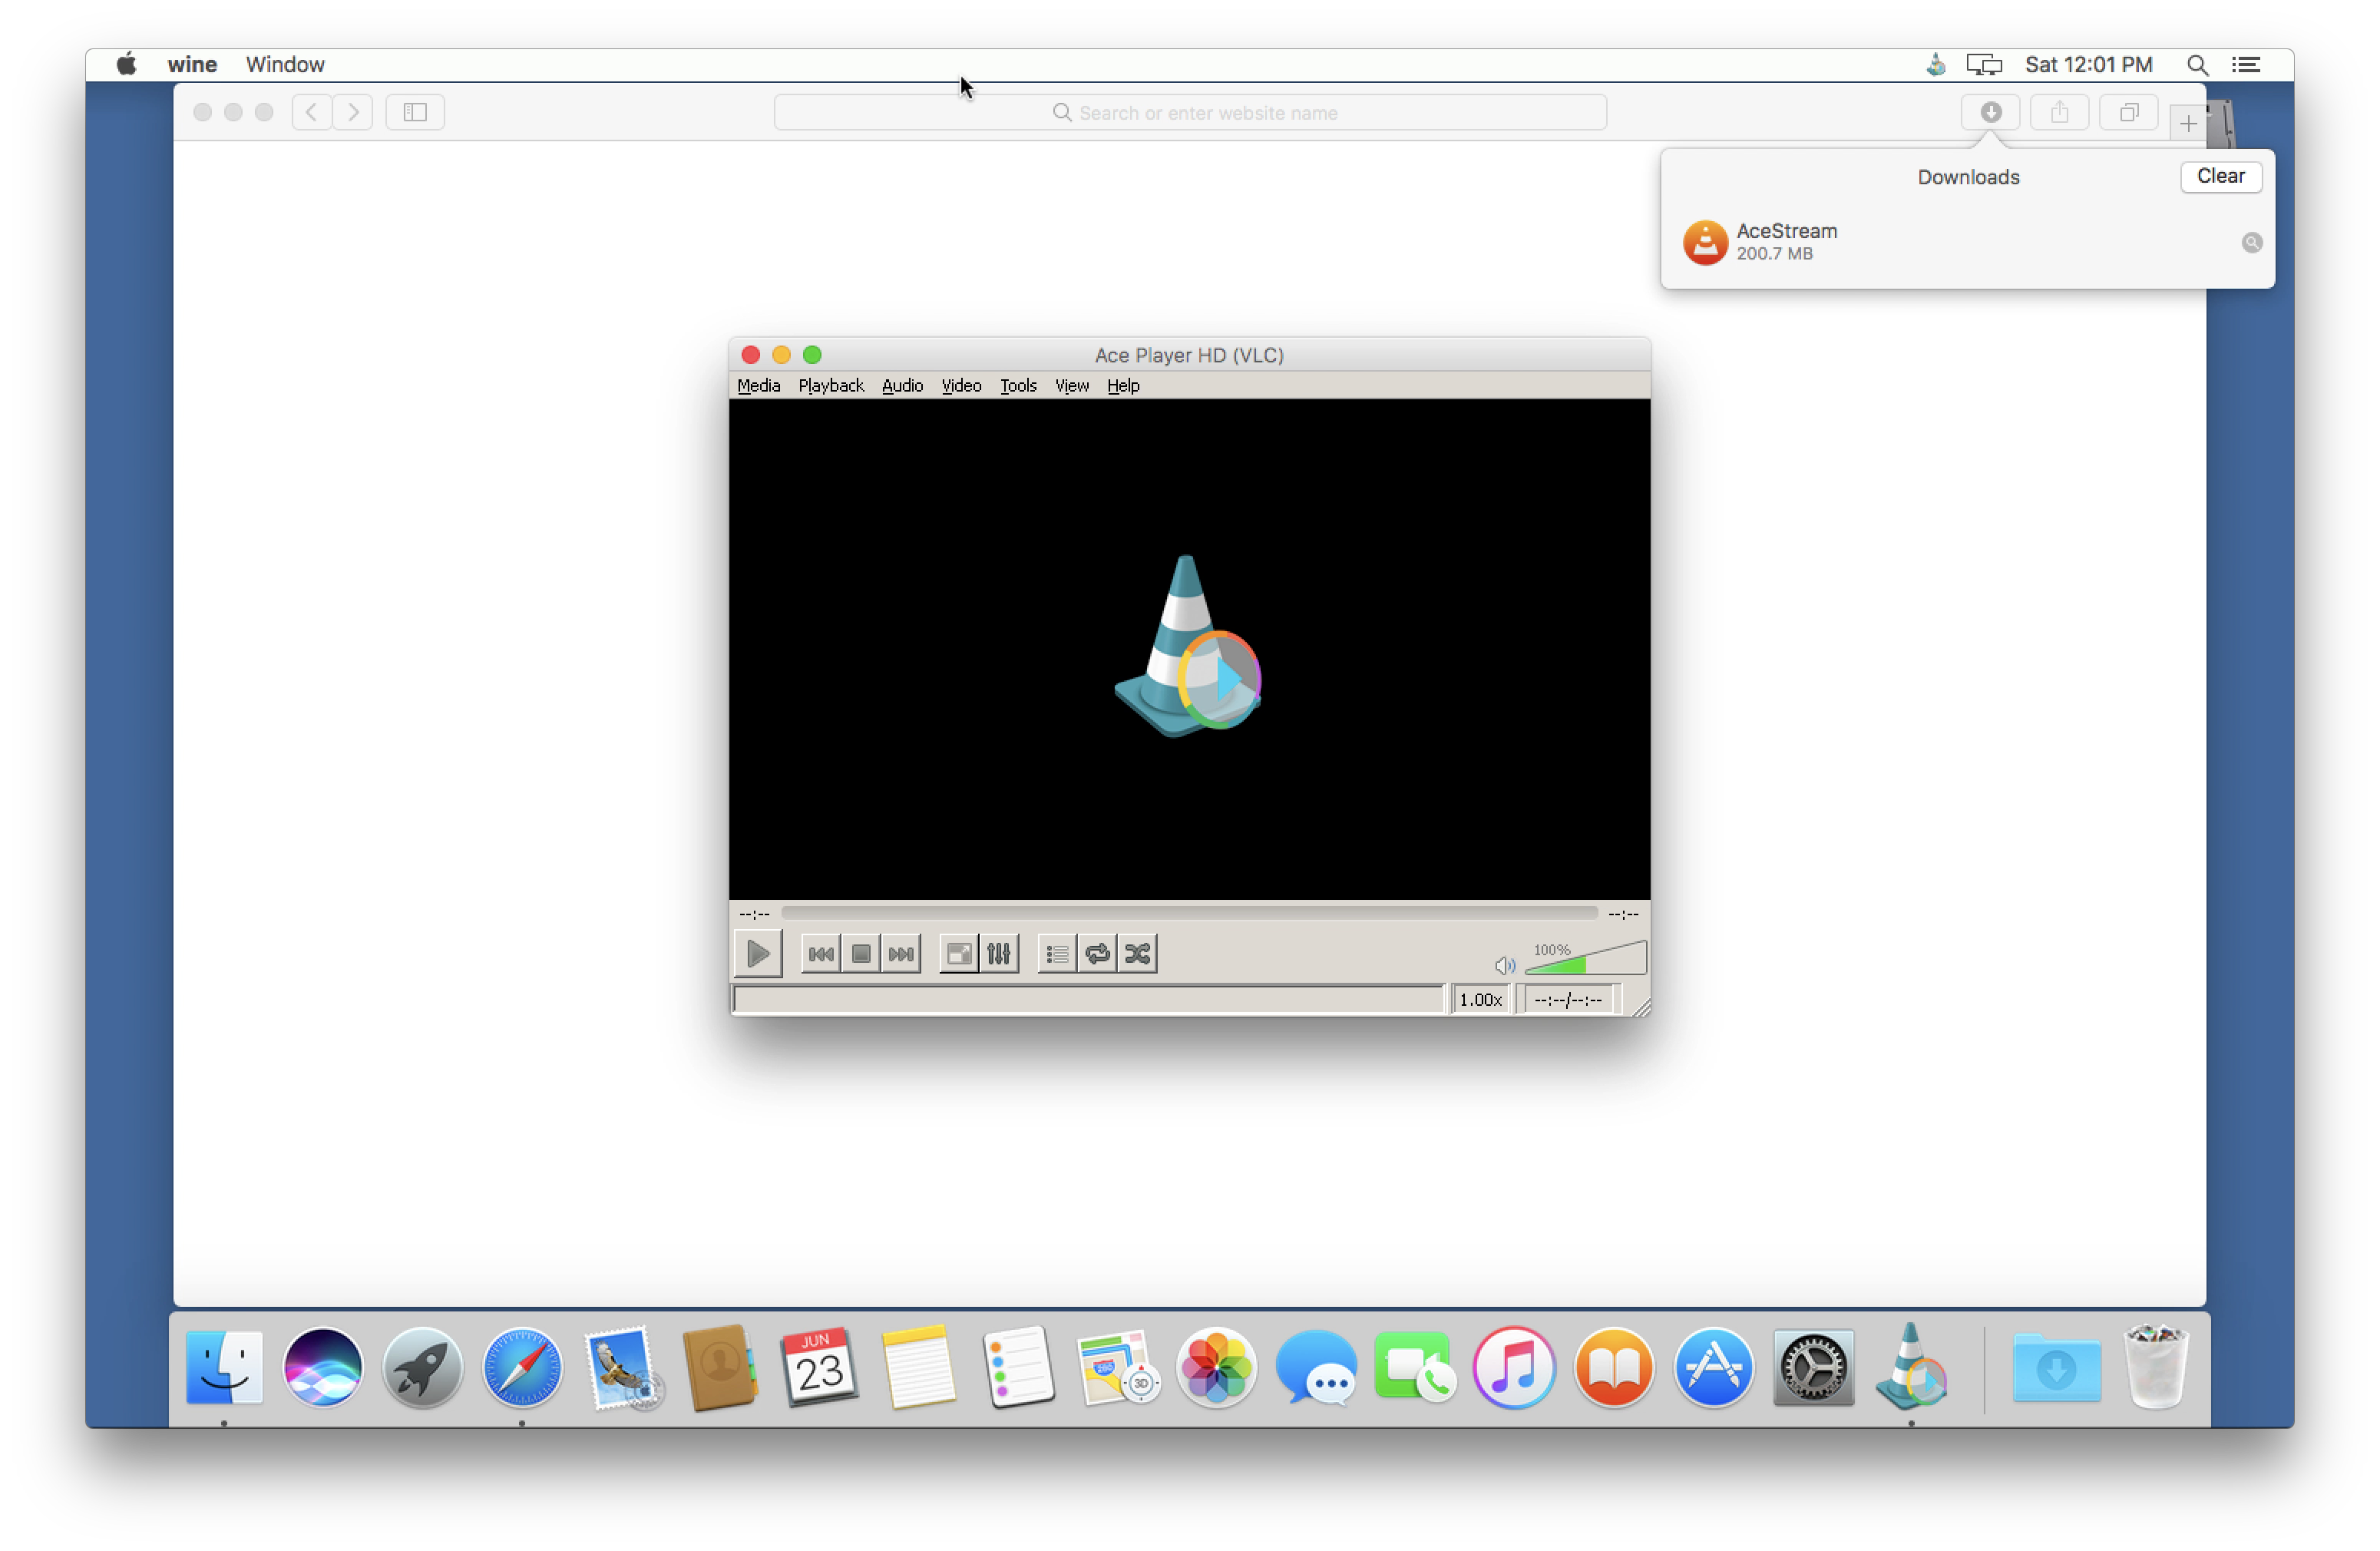Toggle the loop mode in VLC toolbar
Viewport: 2380px width, 1551px height.
pos(1098,952)
